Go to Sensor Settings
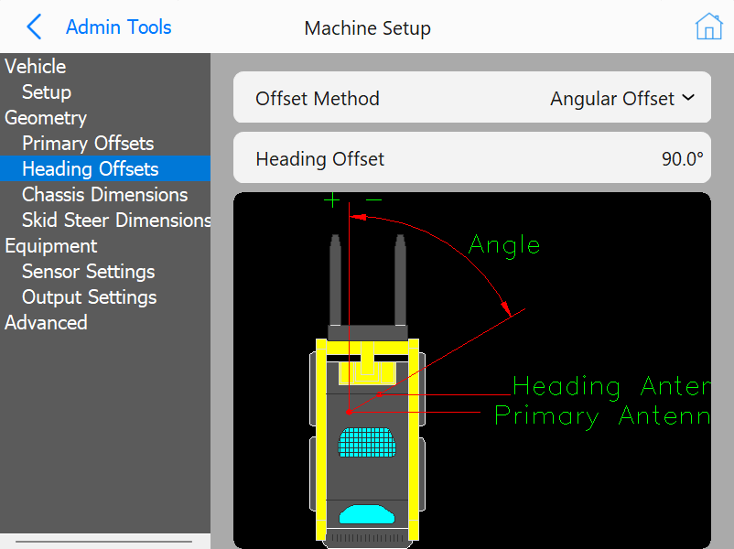 pos(88,272)
